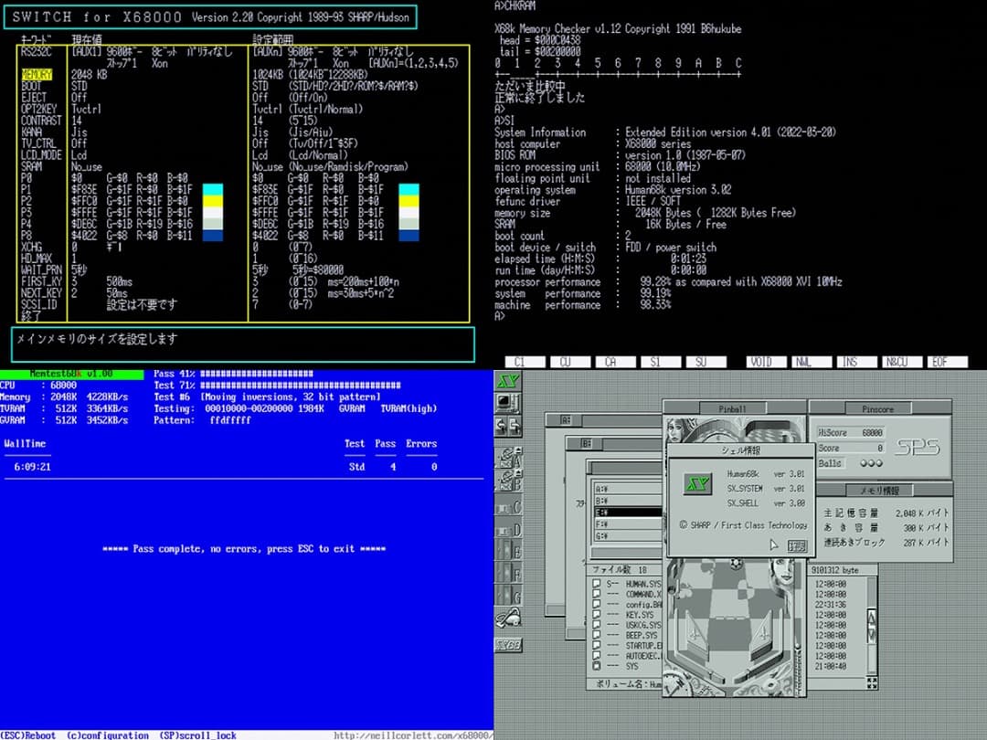This screenshot has height=740, width=987.
Task: Click the scrollbar beside the timestamp list
Action: click(871, 626)
